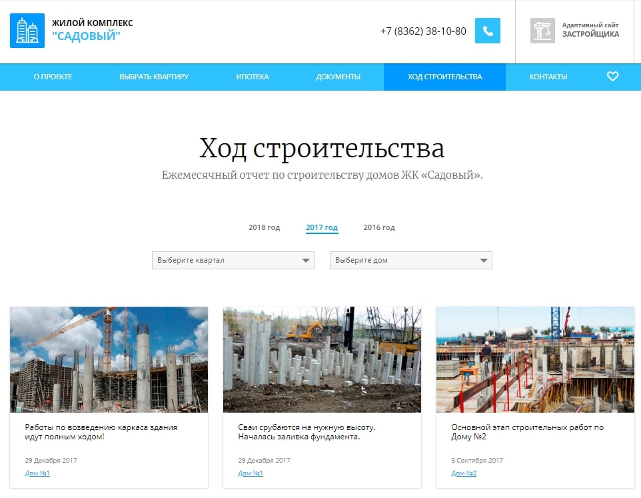This screenshot has width=641, height=498.
Task: Open favorites via the heart icon
Action: pyautogui.click(x=612, y=77)
